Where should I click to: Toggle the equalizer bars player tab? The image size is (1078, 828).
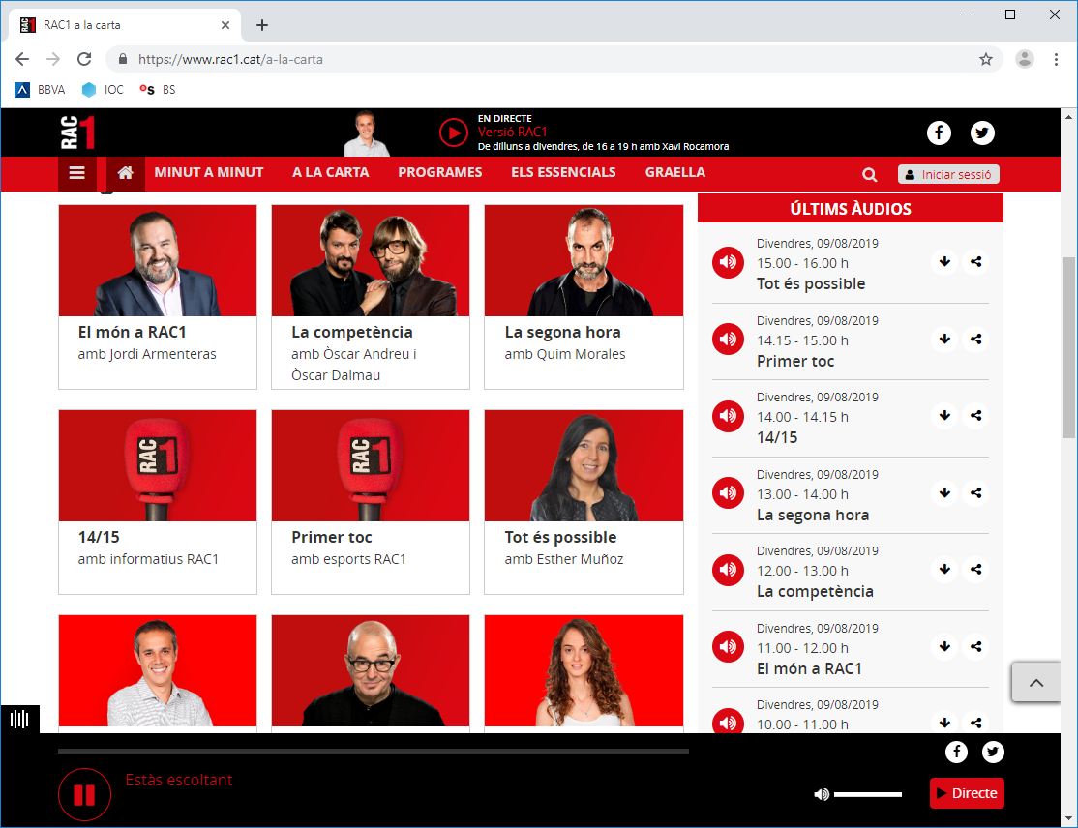tap(19, 720)
